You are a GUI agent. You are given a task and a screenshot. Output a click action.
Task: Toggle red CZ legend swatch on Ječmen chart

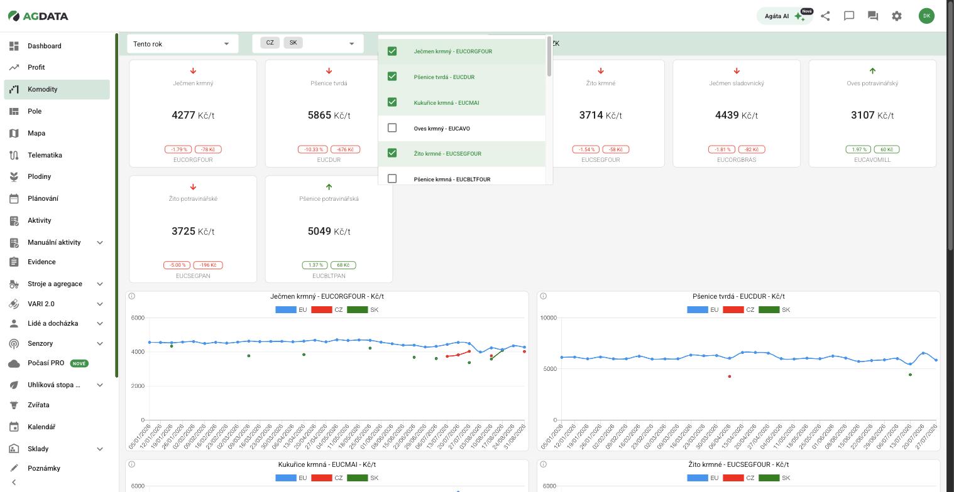[322, 309]
